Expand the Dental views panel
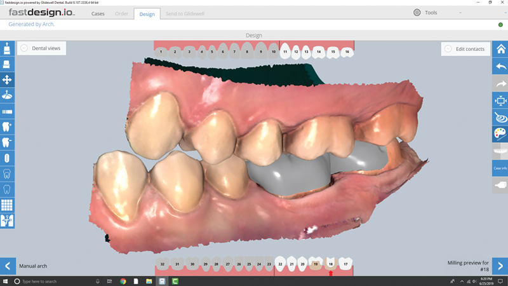Viewport: 508px width, 286px height. (41, 48)
